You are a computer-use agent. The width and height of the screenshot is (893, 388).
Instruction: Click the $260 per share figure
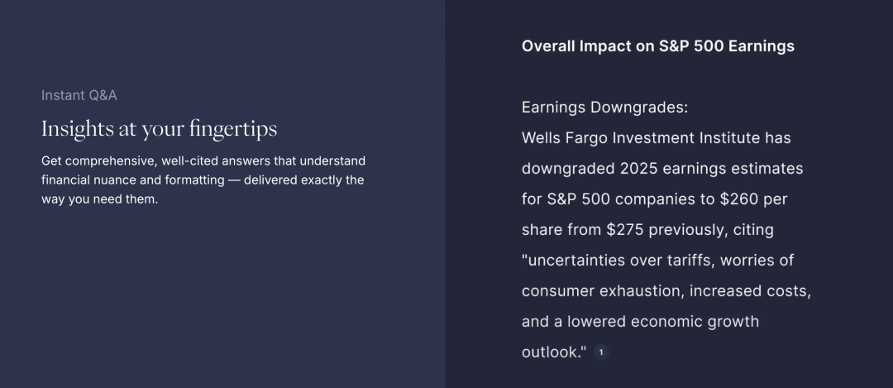point(669,214)
